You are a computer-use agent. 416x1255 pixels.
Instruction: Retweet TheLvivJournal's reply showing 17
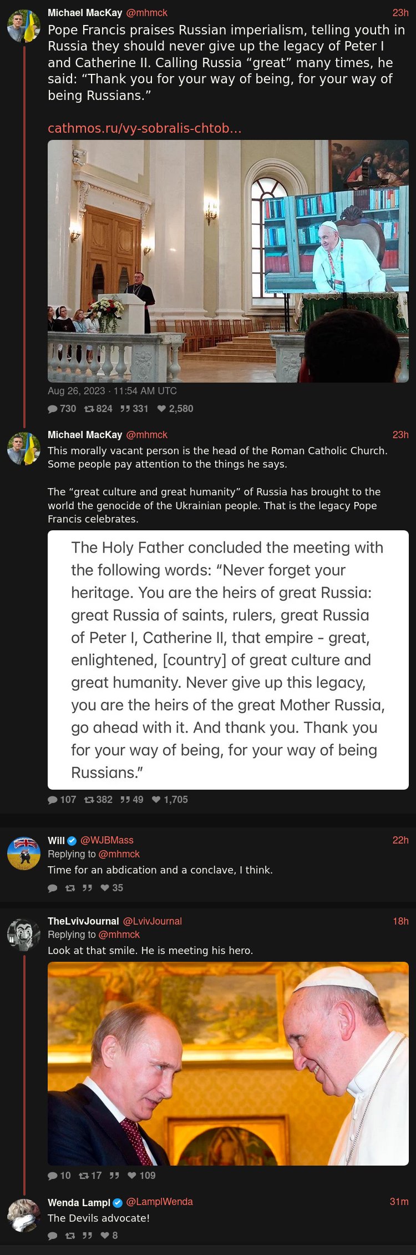click(84, 1176)
